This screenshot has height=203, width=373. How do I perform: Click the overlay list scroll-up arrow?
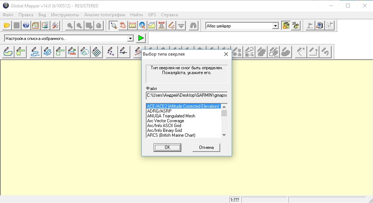(224, 107)
